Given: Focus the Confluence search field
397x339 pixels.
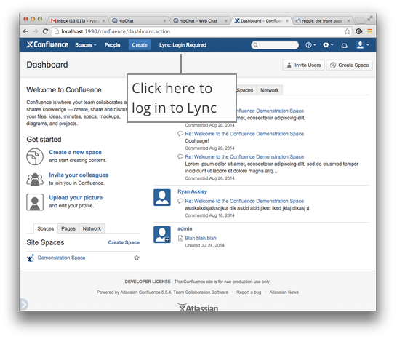Looking at the screenshot, I should coord(275,45).
